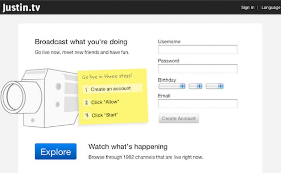This screenshot has height=173, width=281.
Task: Click the number 1 on the sticky note
Action: [86, 90]
